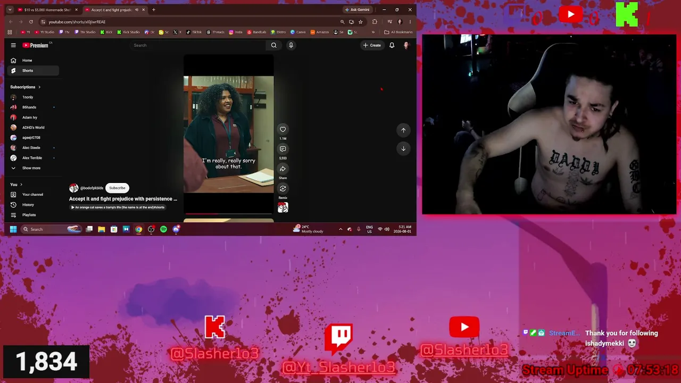Open a new Chrome tab
681x383 pixels.
tap(153, 10)
